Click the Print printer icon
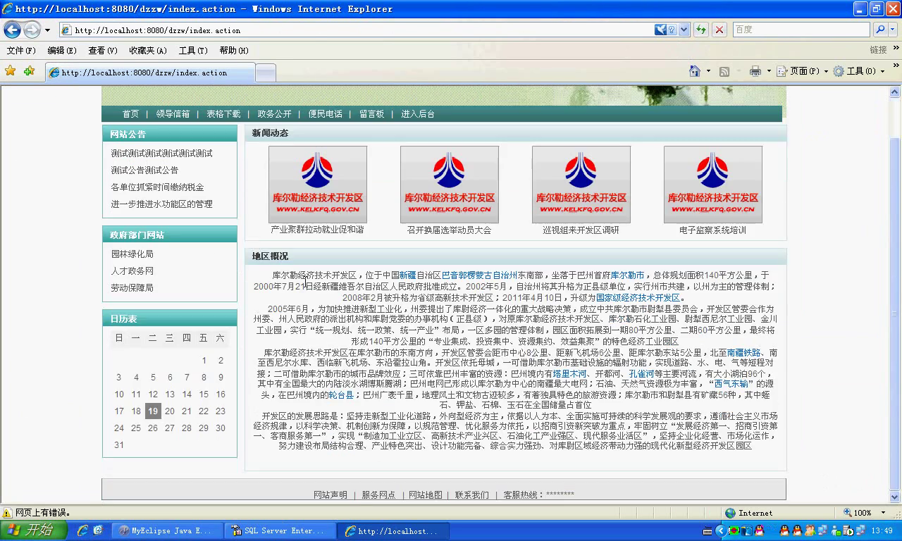The image size is (902, 541). [x=755, y=71]
